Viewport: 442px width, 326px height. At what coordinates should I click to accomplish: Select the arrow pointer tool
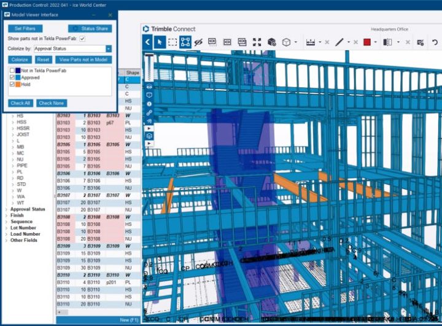pos(160,42)
